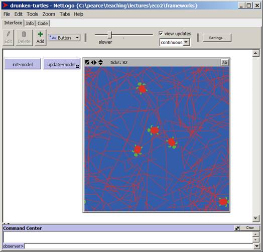Click the observer command input field
Screen dimensions: 263x252
click(139, 246)
